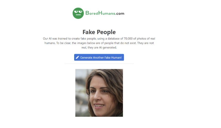Viewport: 221px width, 128px height.
Task: Click the right eye of the logo face
Action: (80, 12)
